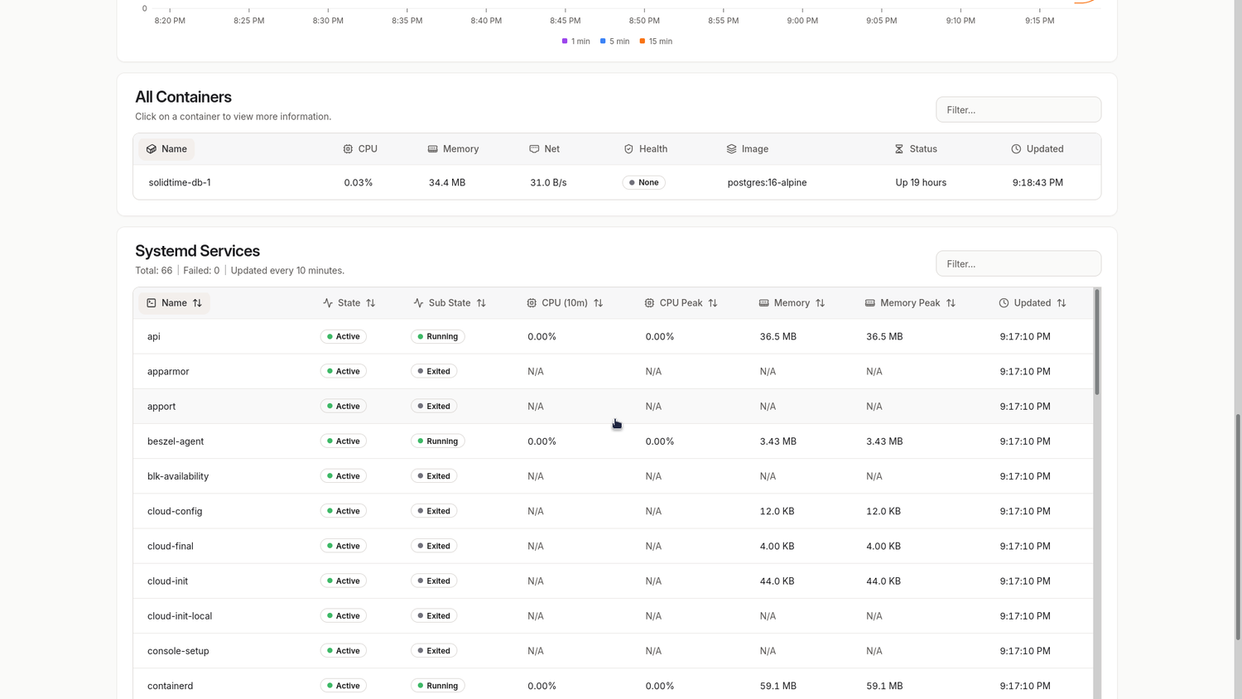Sort services by CPU (10m) using the sort arrows

pos(599,303)
